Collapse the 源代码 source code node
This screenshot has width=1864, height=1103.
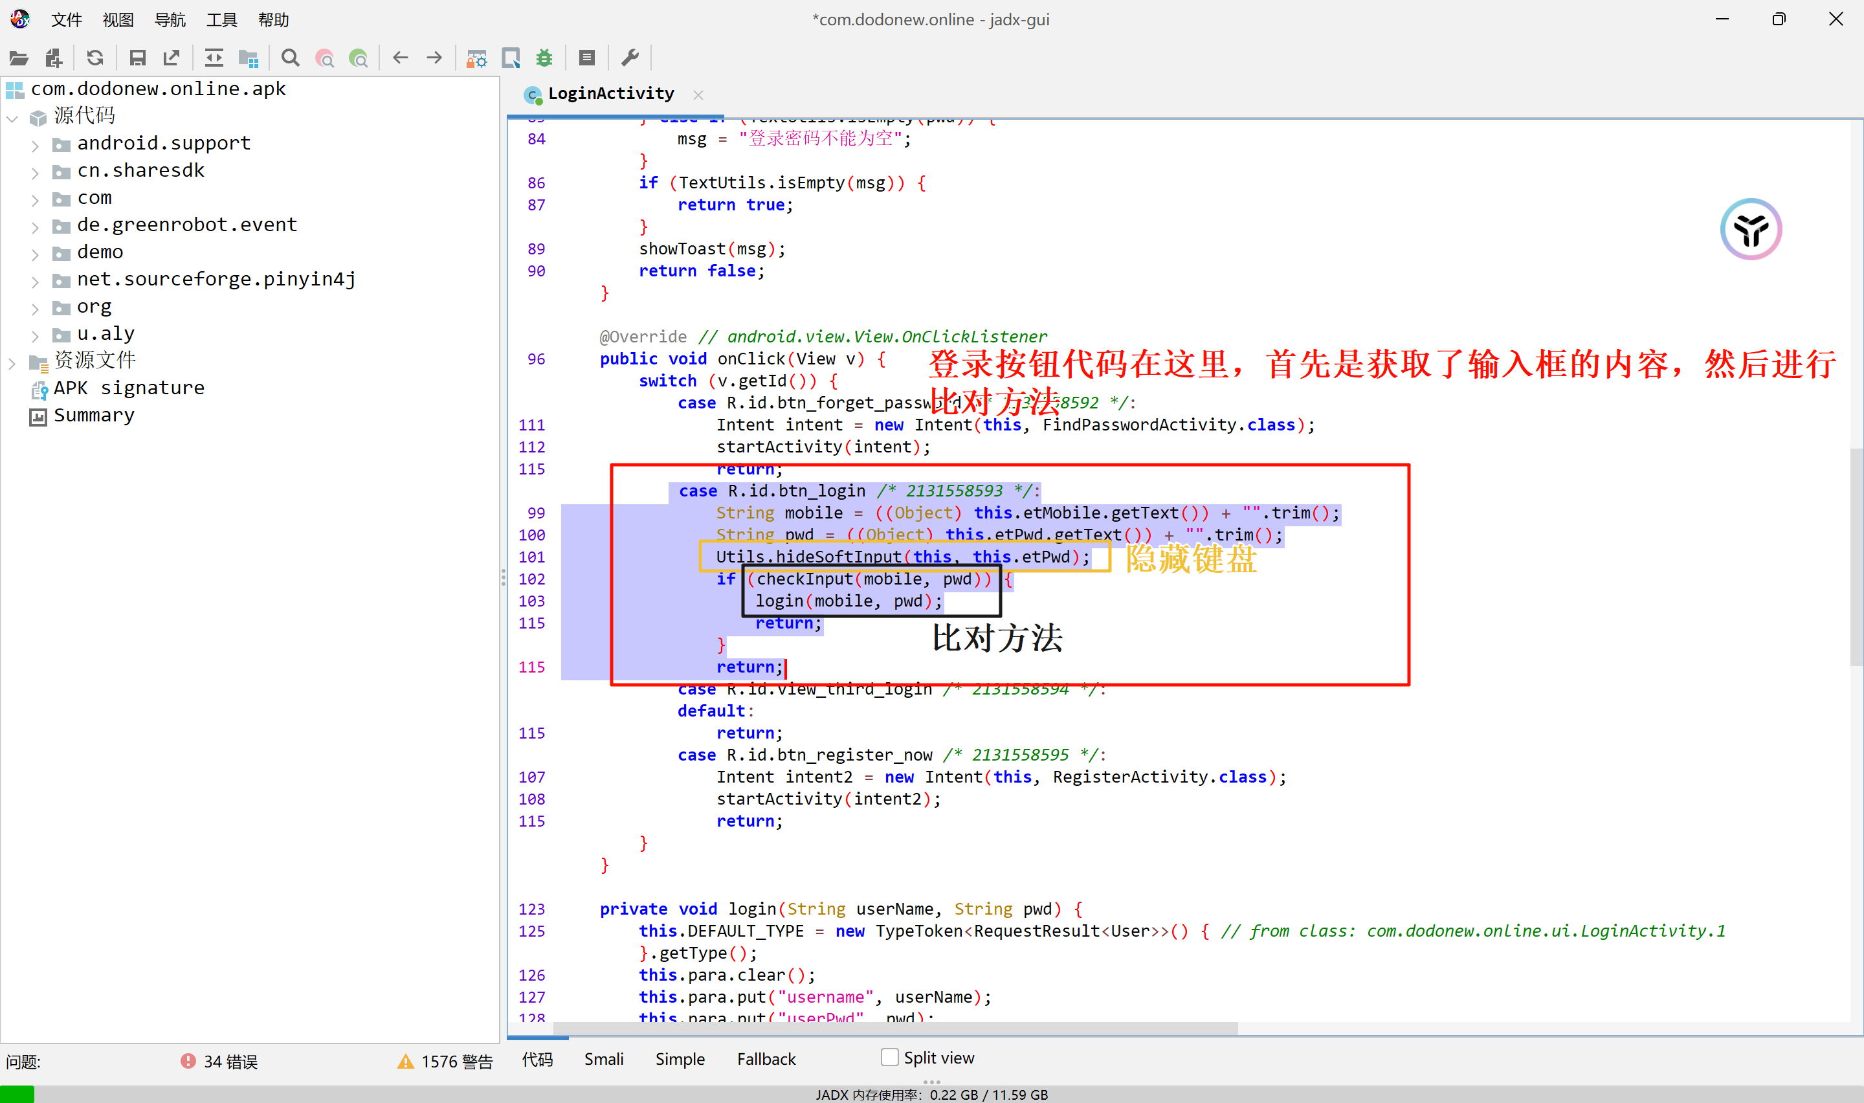tap(12, 118)
